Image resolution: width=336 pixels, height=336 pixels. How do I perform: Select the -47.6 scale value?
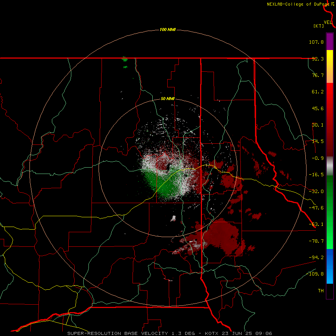tap(316, 208)
